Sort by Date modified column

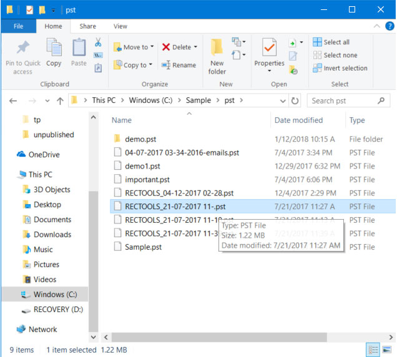298,120
